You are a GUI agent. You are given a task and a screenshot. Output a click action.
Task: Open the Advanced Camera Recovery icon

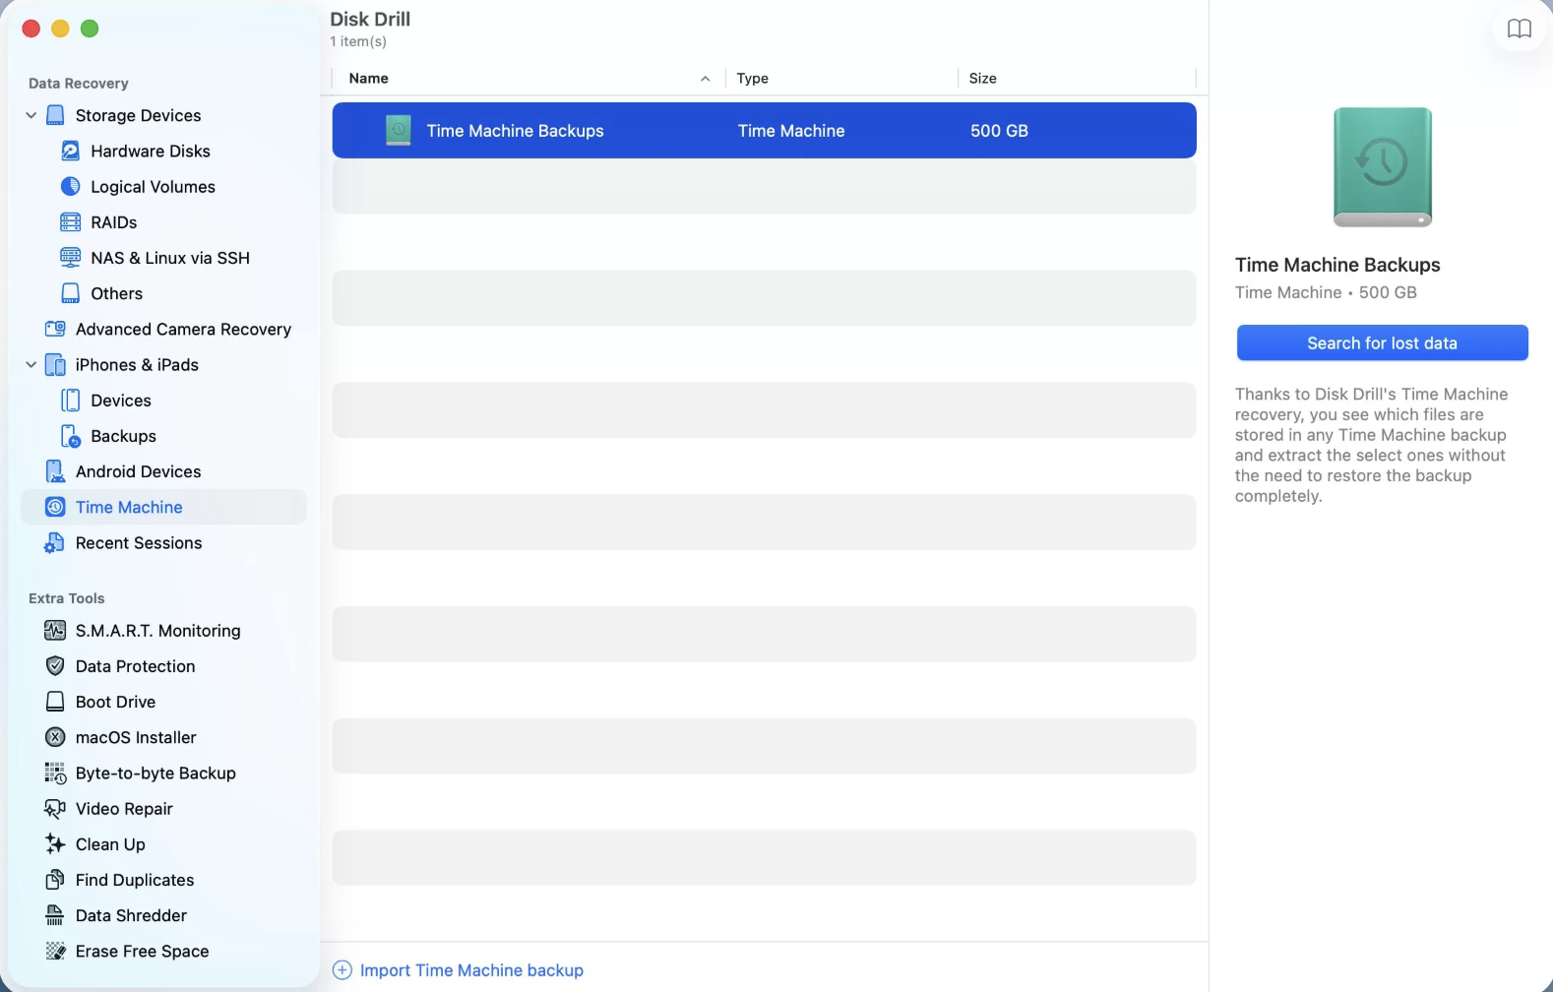pos(55,329)
